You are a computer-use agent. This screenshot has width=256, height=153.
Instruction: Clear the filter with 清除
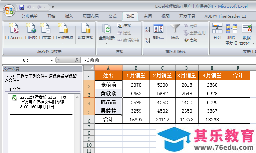click(191, 26)
